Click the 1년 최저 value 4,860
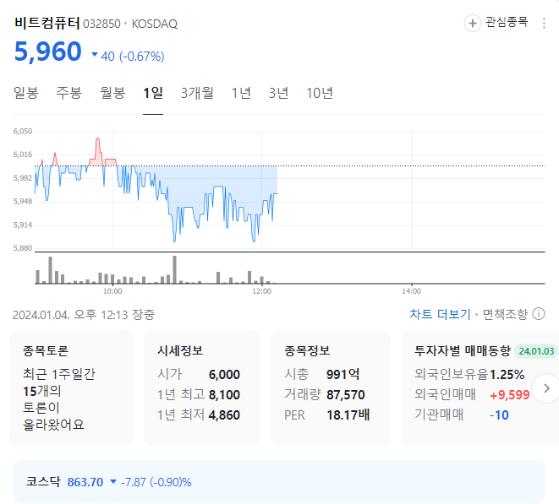Image resolution: width=559 pixels, height=504 pixels. pyautogui.click(x=224, y=415)
